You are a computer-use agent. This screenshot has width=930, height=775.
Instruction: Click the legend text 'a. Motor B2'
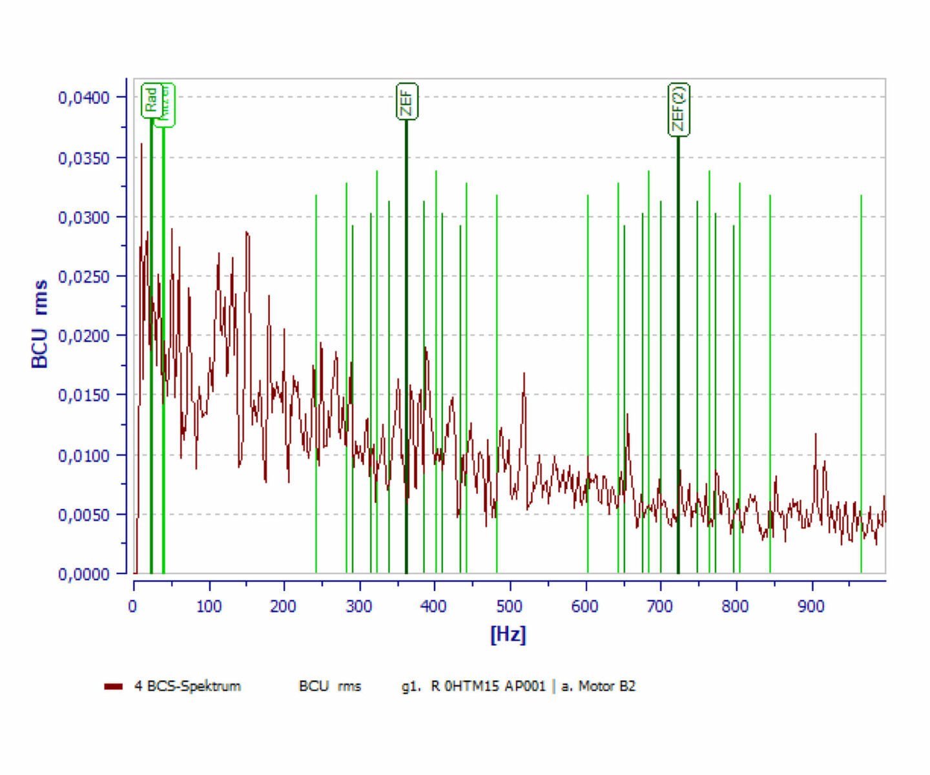[x=599, y=686]
